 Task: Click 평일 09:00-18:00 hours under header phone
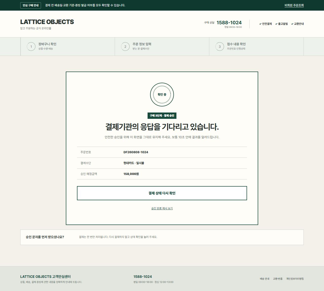(x=233, y=27)
